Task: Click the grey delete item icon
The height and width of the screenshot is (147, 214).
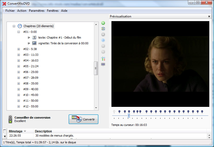Action: point(103,34)
